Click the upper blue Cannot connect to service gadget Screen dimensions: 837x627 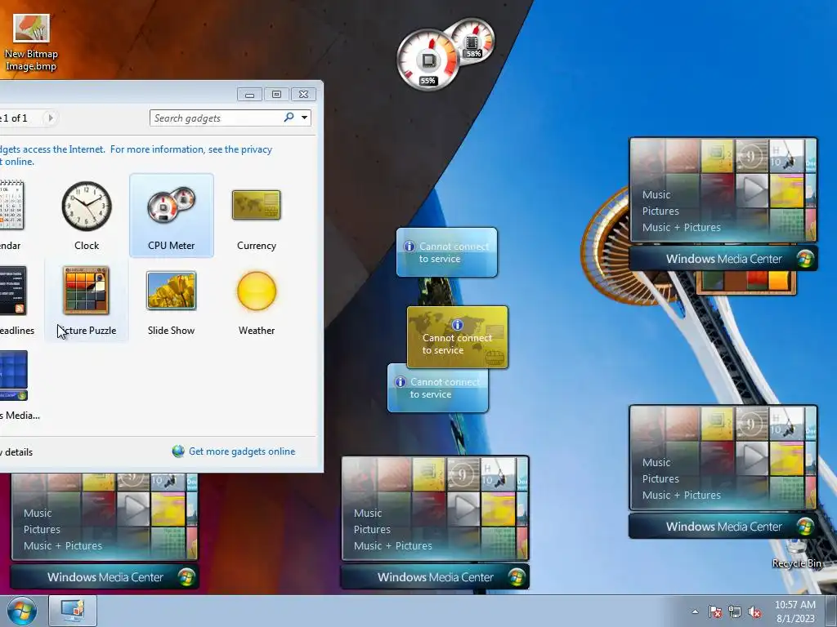(447, 252)
